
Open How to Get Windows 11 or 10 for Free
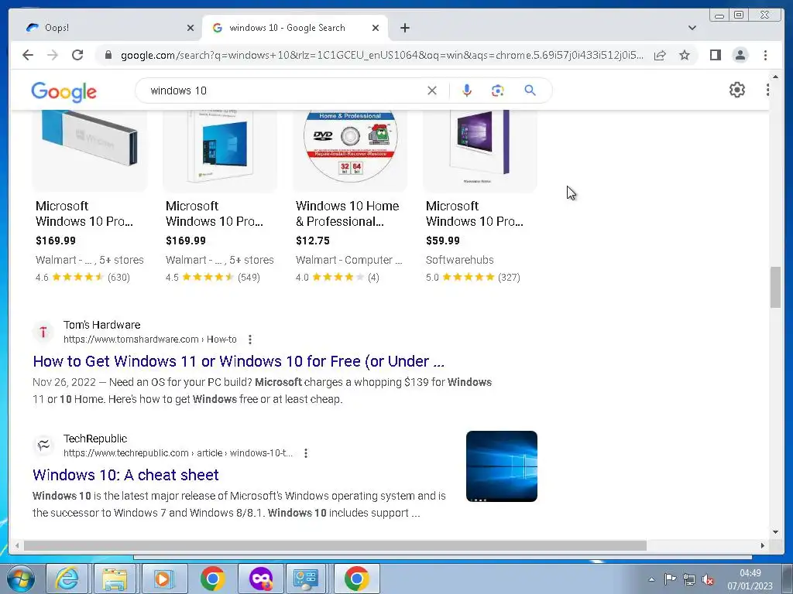(239, 361)
